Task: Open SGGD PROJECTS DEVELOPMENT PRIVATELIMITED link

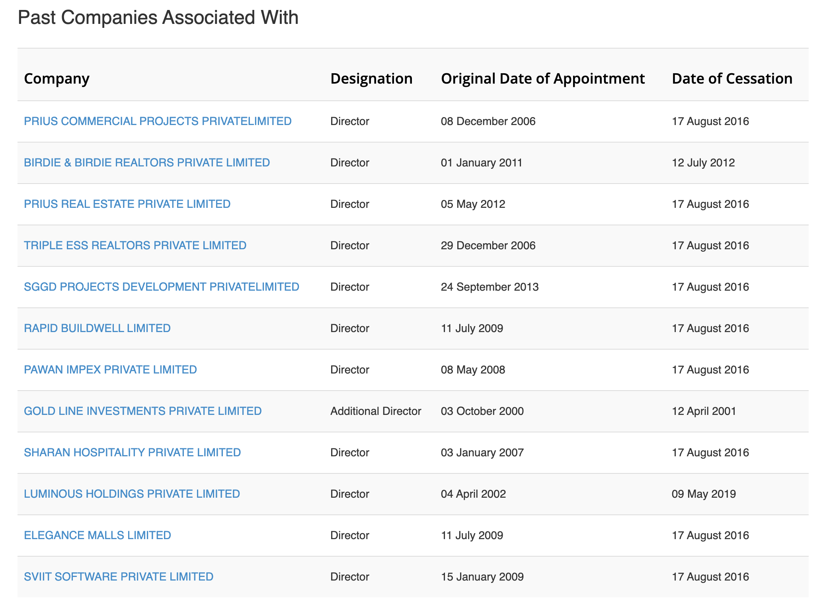Action: pos(161,287)
